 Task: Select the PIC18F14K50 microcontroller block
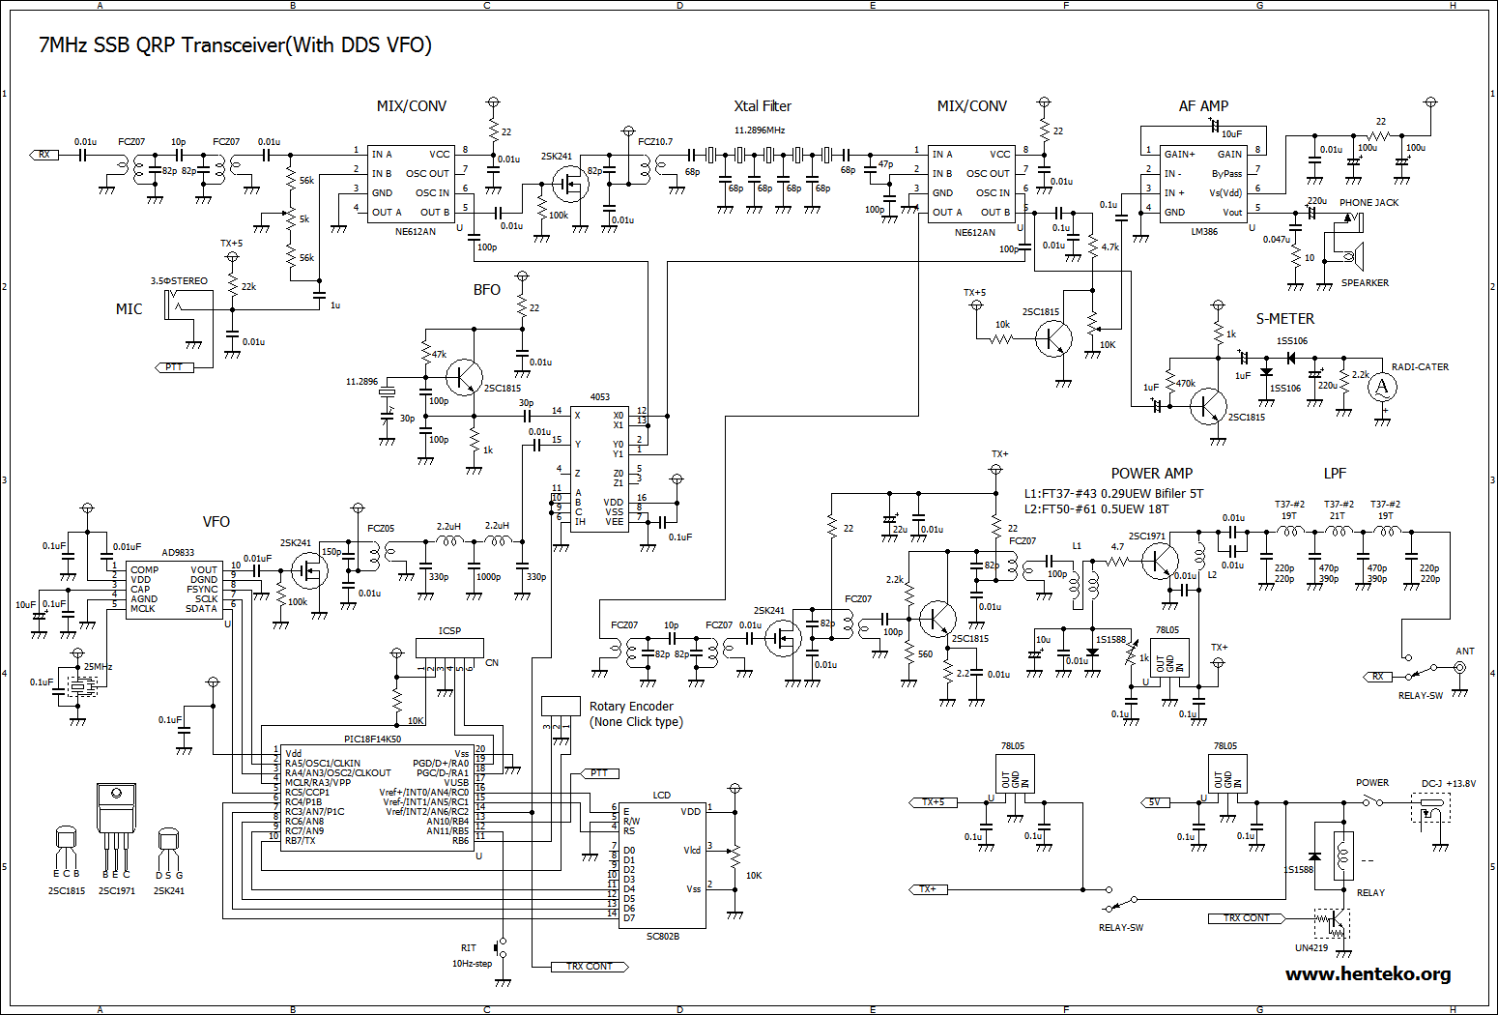pos(377,797)
